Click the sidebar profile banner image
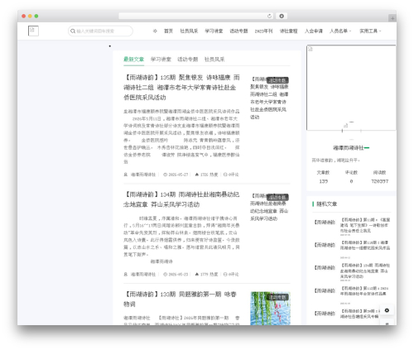 [x=351, y=88]
